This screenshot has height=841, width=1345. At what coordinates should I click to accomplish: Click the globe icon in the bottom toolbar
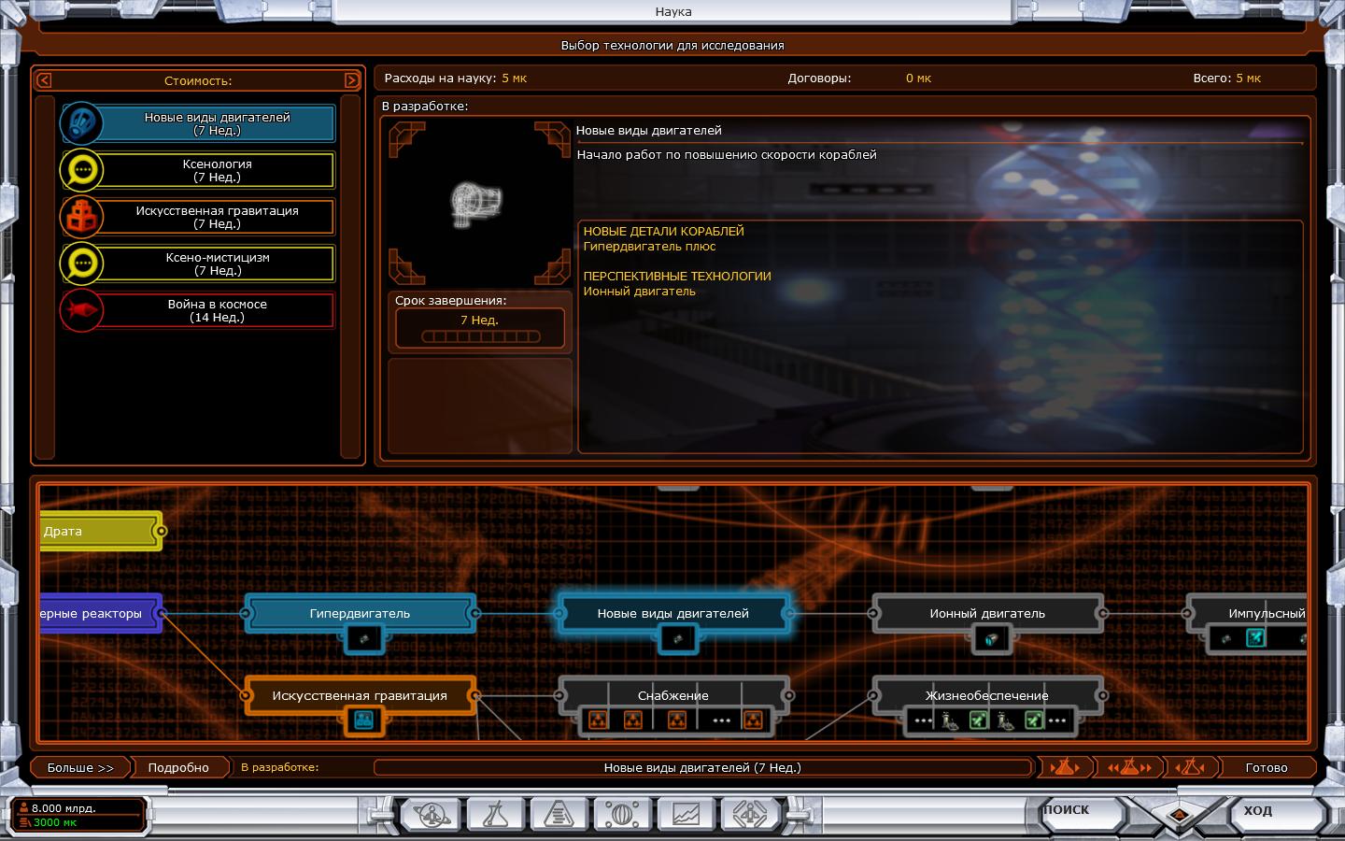(622, 814)
